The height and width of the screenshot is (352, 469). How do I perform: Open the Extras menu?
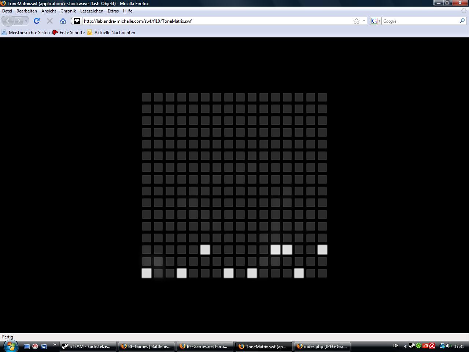pyautogui.click(x=113, y=11)
